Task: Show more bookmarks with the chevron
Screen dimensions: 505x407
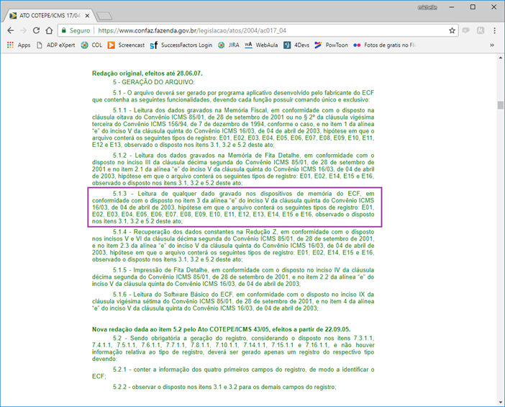Action: (492, 45)
